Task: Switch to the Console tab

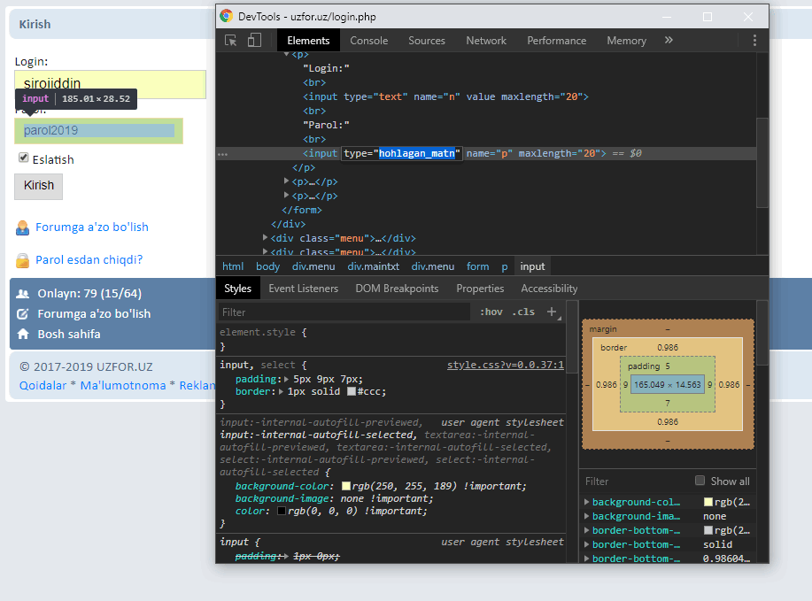Action: pyautogui.click(x=368, y=41)
